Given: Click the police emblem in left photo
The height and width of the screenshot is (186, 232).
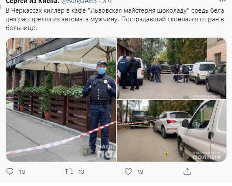Looking at the screenshot, I should pos(86,151).
